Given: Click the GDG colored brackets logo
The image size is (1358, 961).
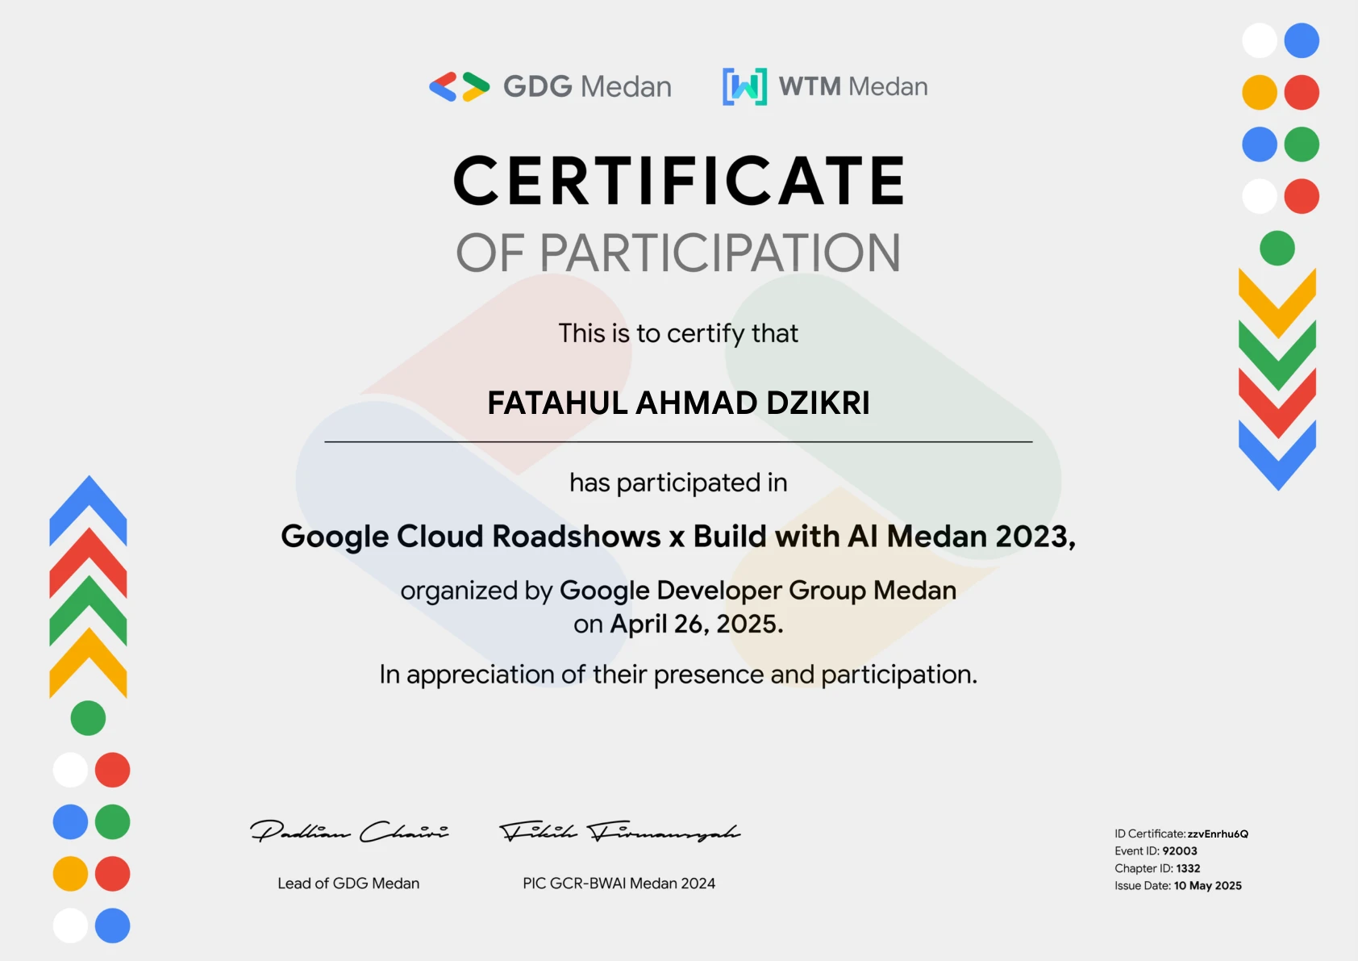Looking at the screenshot, I should 460,86.
